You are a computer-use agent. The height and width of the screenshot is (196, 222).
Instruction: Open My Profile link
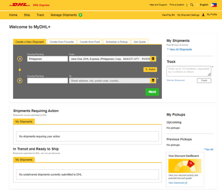point(212,14)
